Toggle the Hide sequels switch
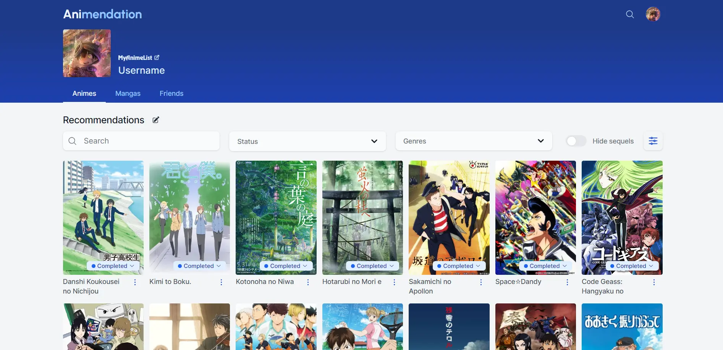Image resolution: width=723 pixels, height=350 pixels. coord(576,141)
